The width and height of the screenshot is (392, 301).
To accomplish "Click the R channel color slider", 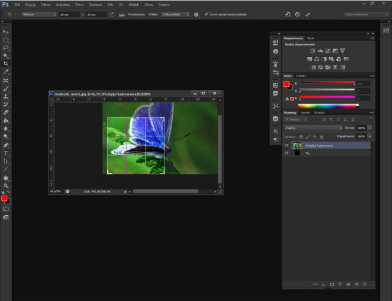I will coord(327,82).
